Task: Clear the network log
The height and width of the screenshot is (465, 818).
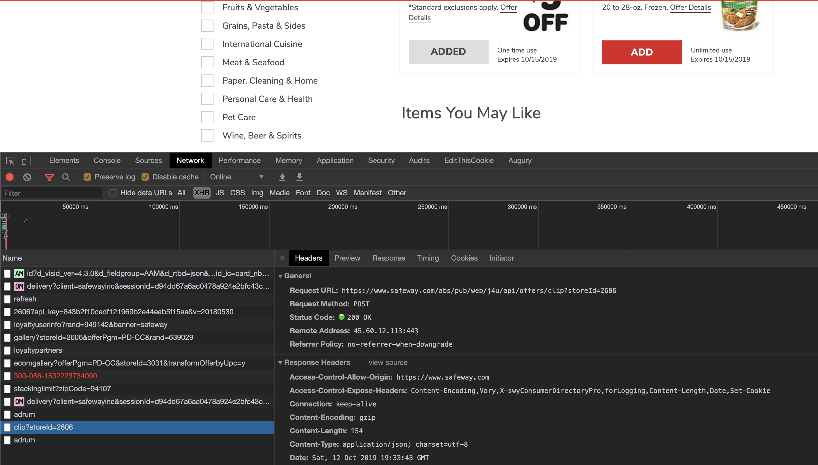Action: (27, 177)
